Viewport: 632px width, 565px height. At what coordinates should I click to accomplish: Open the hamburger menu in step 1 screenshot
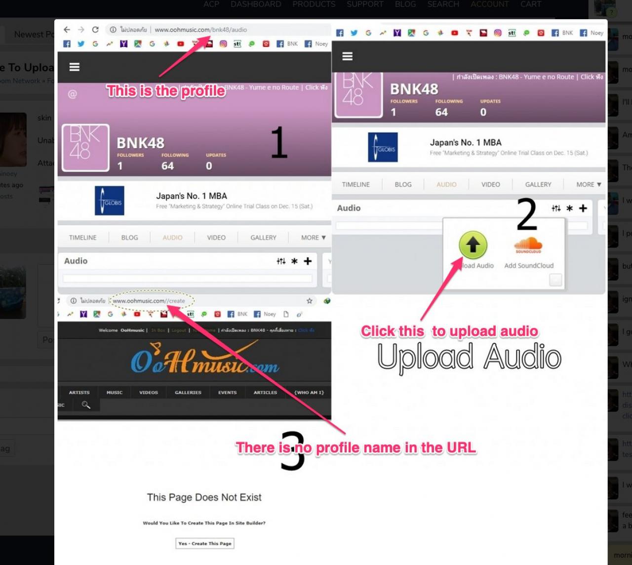click(75, 67)
